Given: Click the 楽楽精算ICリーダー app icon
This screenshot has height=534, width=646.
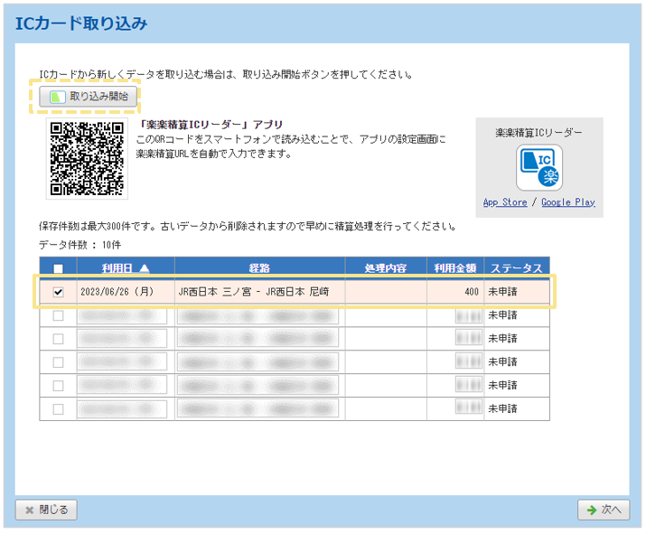Looking at the screenshot, I should pos(538,166).
